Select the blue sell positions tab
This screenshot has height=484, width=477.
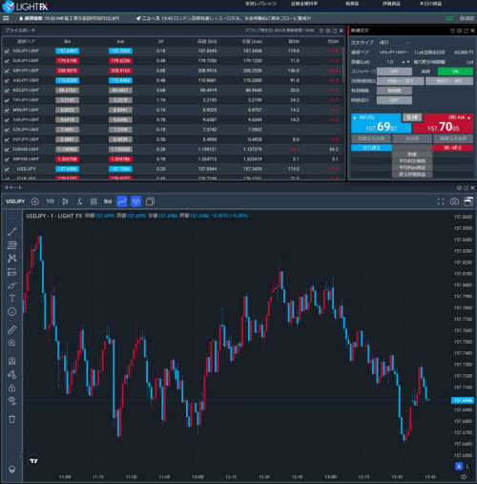(x=371, y=148)
